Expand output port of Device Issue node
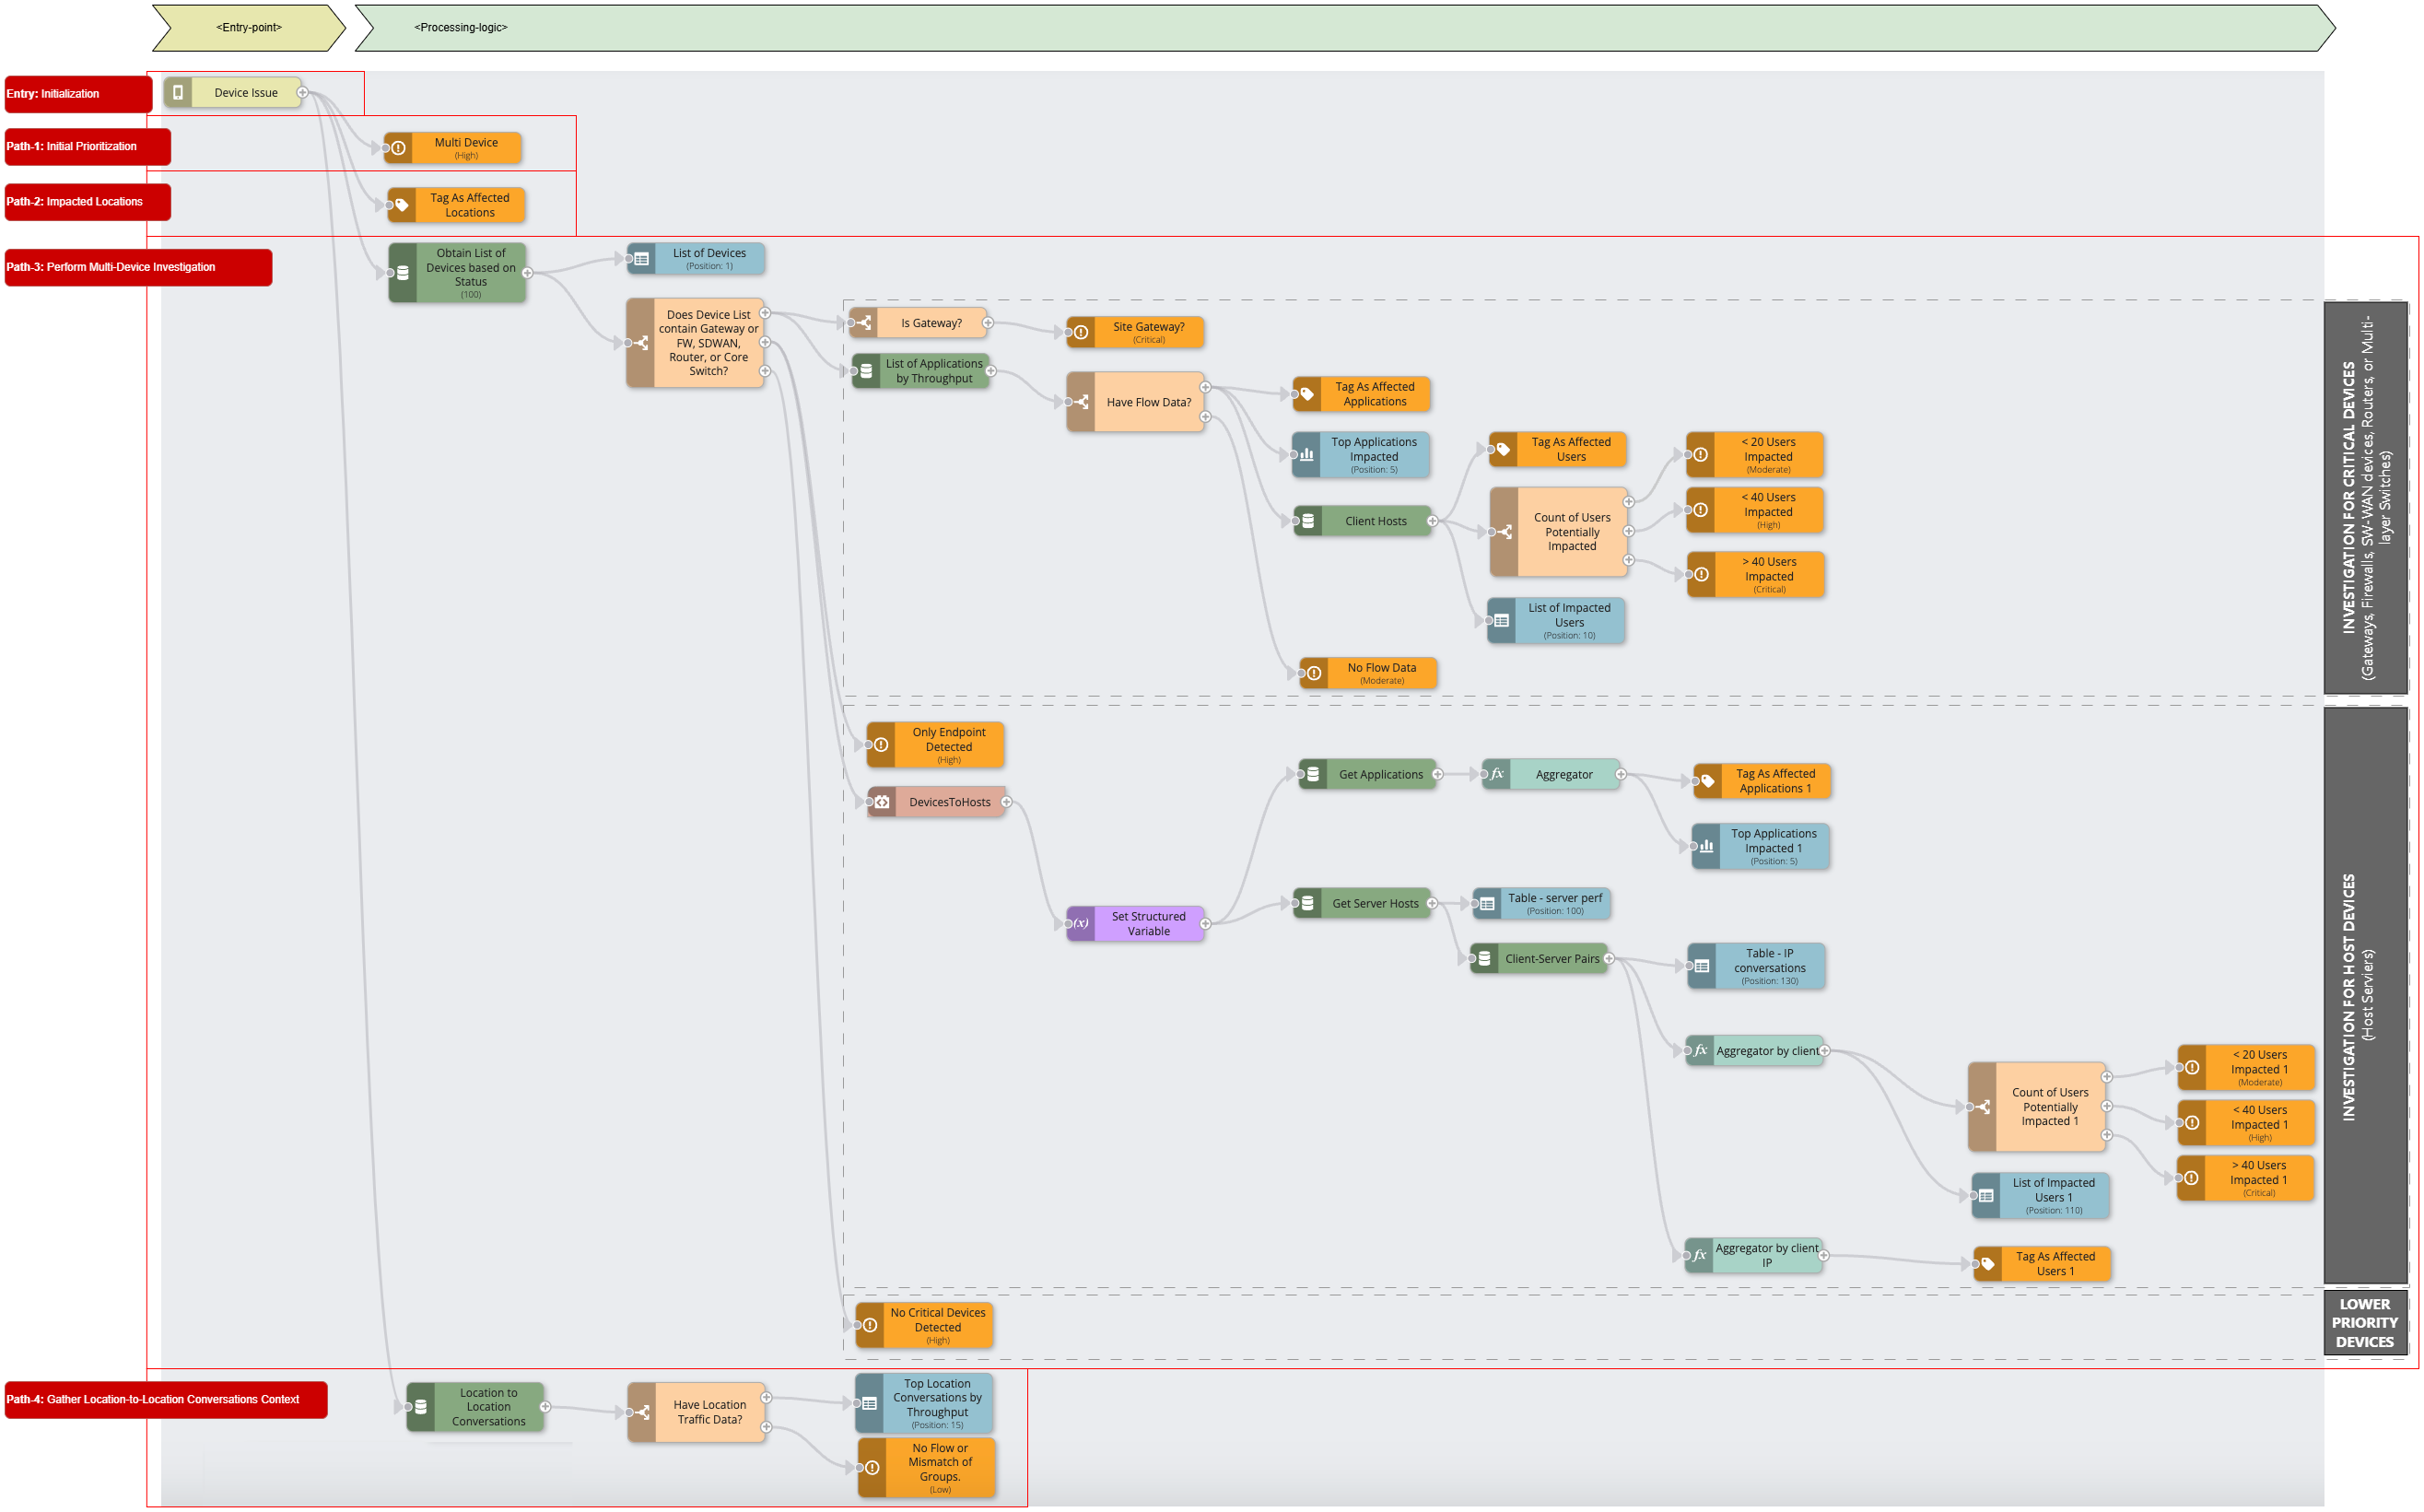This screenshot has width=2424, height=1512. click(302, 93)
